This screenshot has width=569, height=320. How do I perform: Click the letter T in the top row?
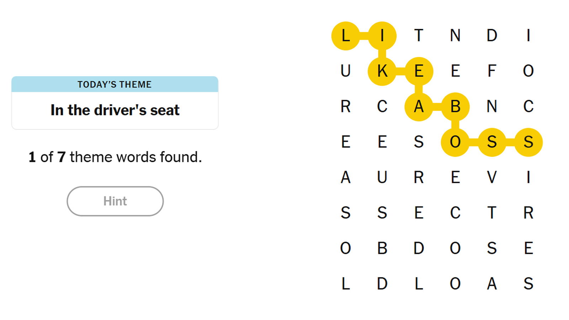419,36
